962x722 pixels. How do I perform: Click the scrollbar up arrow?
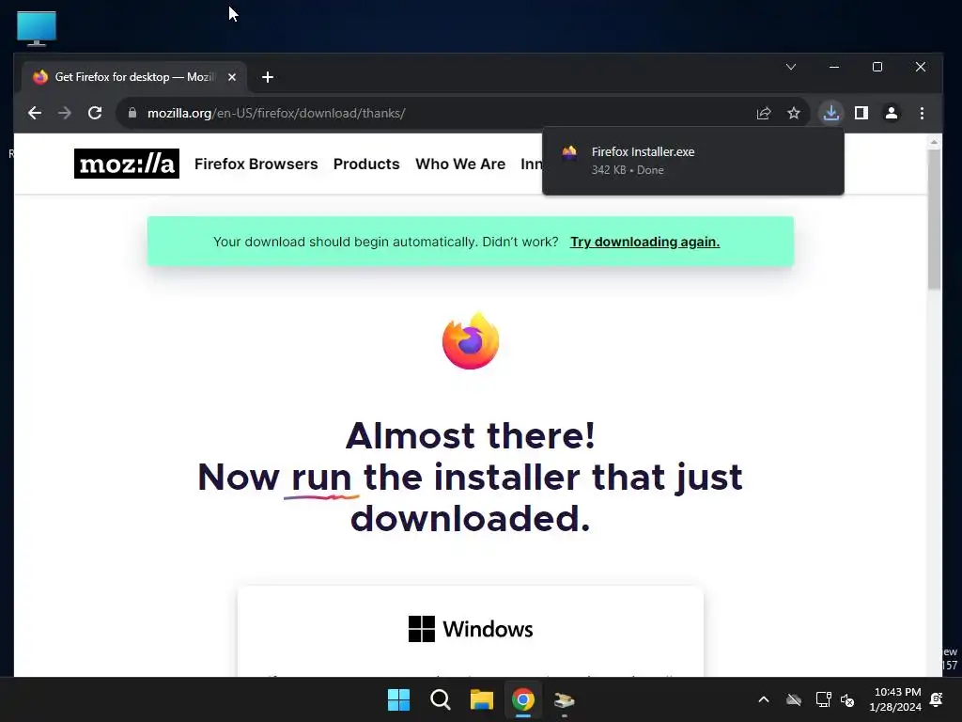(934, 142)
